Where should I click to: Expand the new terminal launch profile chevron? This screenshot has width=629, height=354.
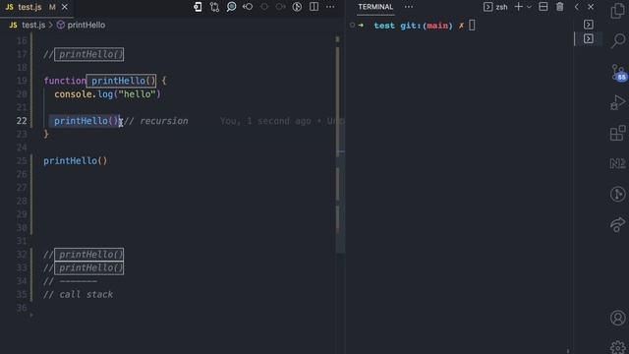(529, 7)
